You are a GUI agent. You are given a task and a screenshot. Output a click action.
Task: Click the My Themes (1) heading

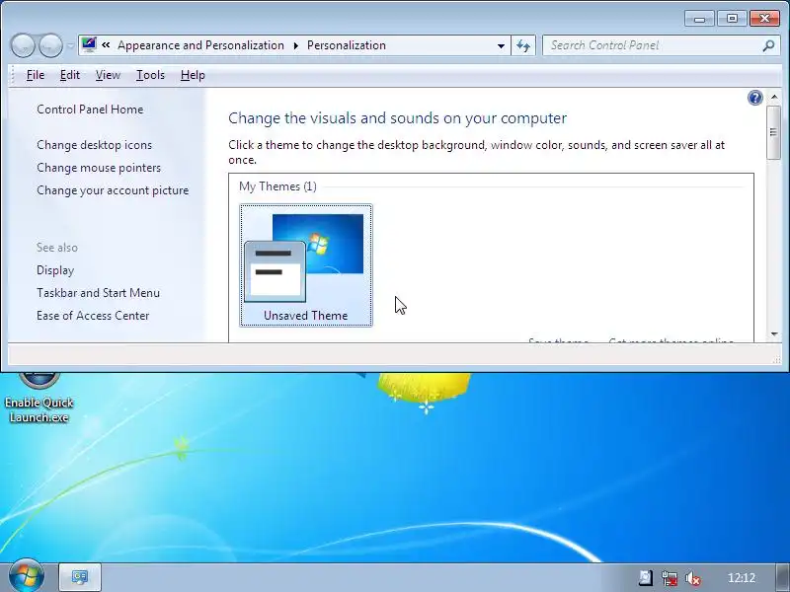click(x=277, y=186)
